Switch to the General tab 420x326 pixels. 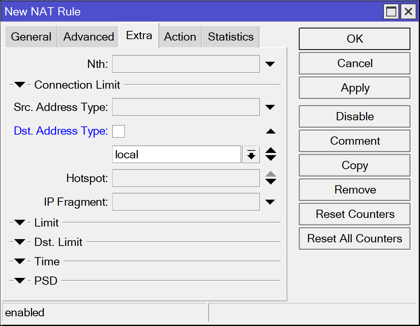(x=31, y=37)
